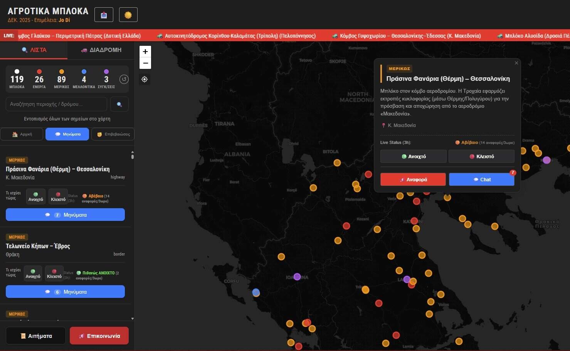Screen dimensions: 570x351
Task: Click the ballot box icon in header
Action: 104,15
